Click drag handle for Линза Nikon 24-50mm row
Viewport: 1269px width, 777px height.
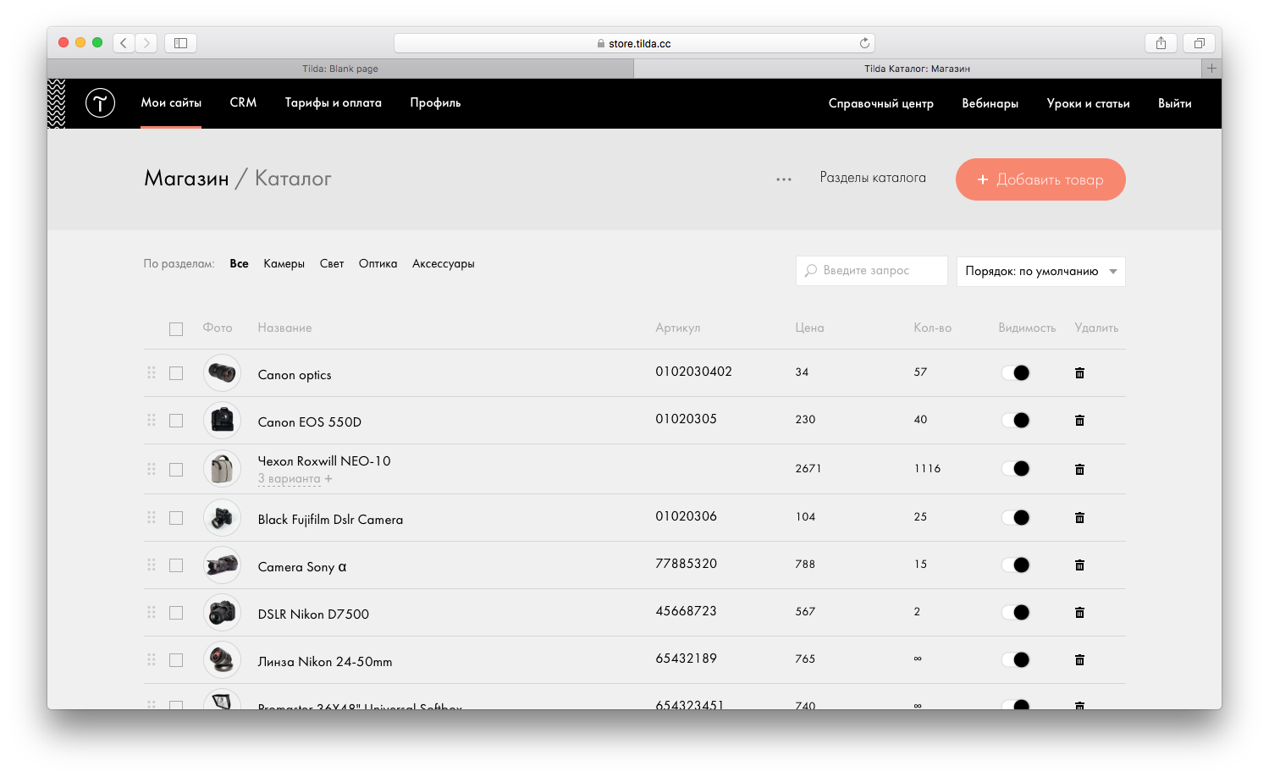(x=152, y=659)
